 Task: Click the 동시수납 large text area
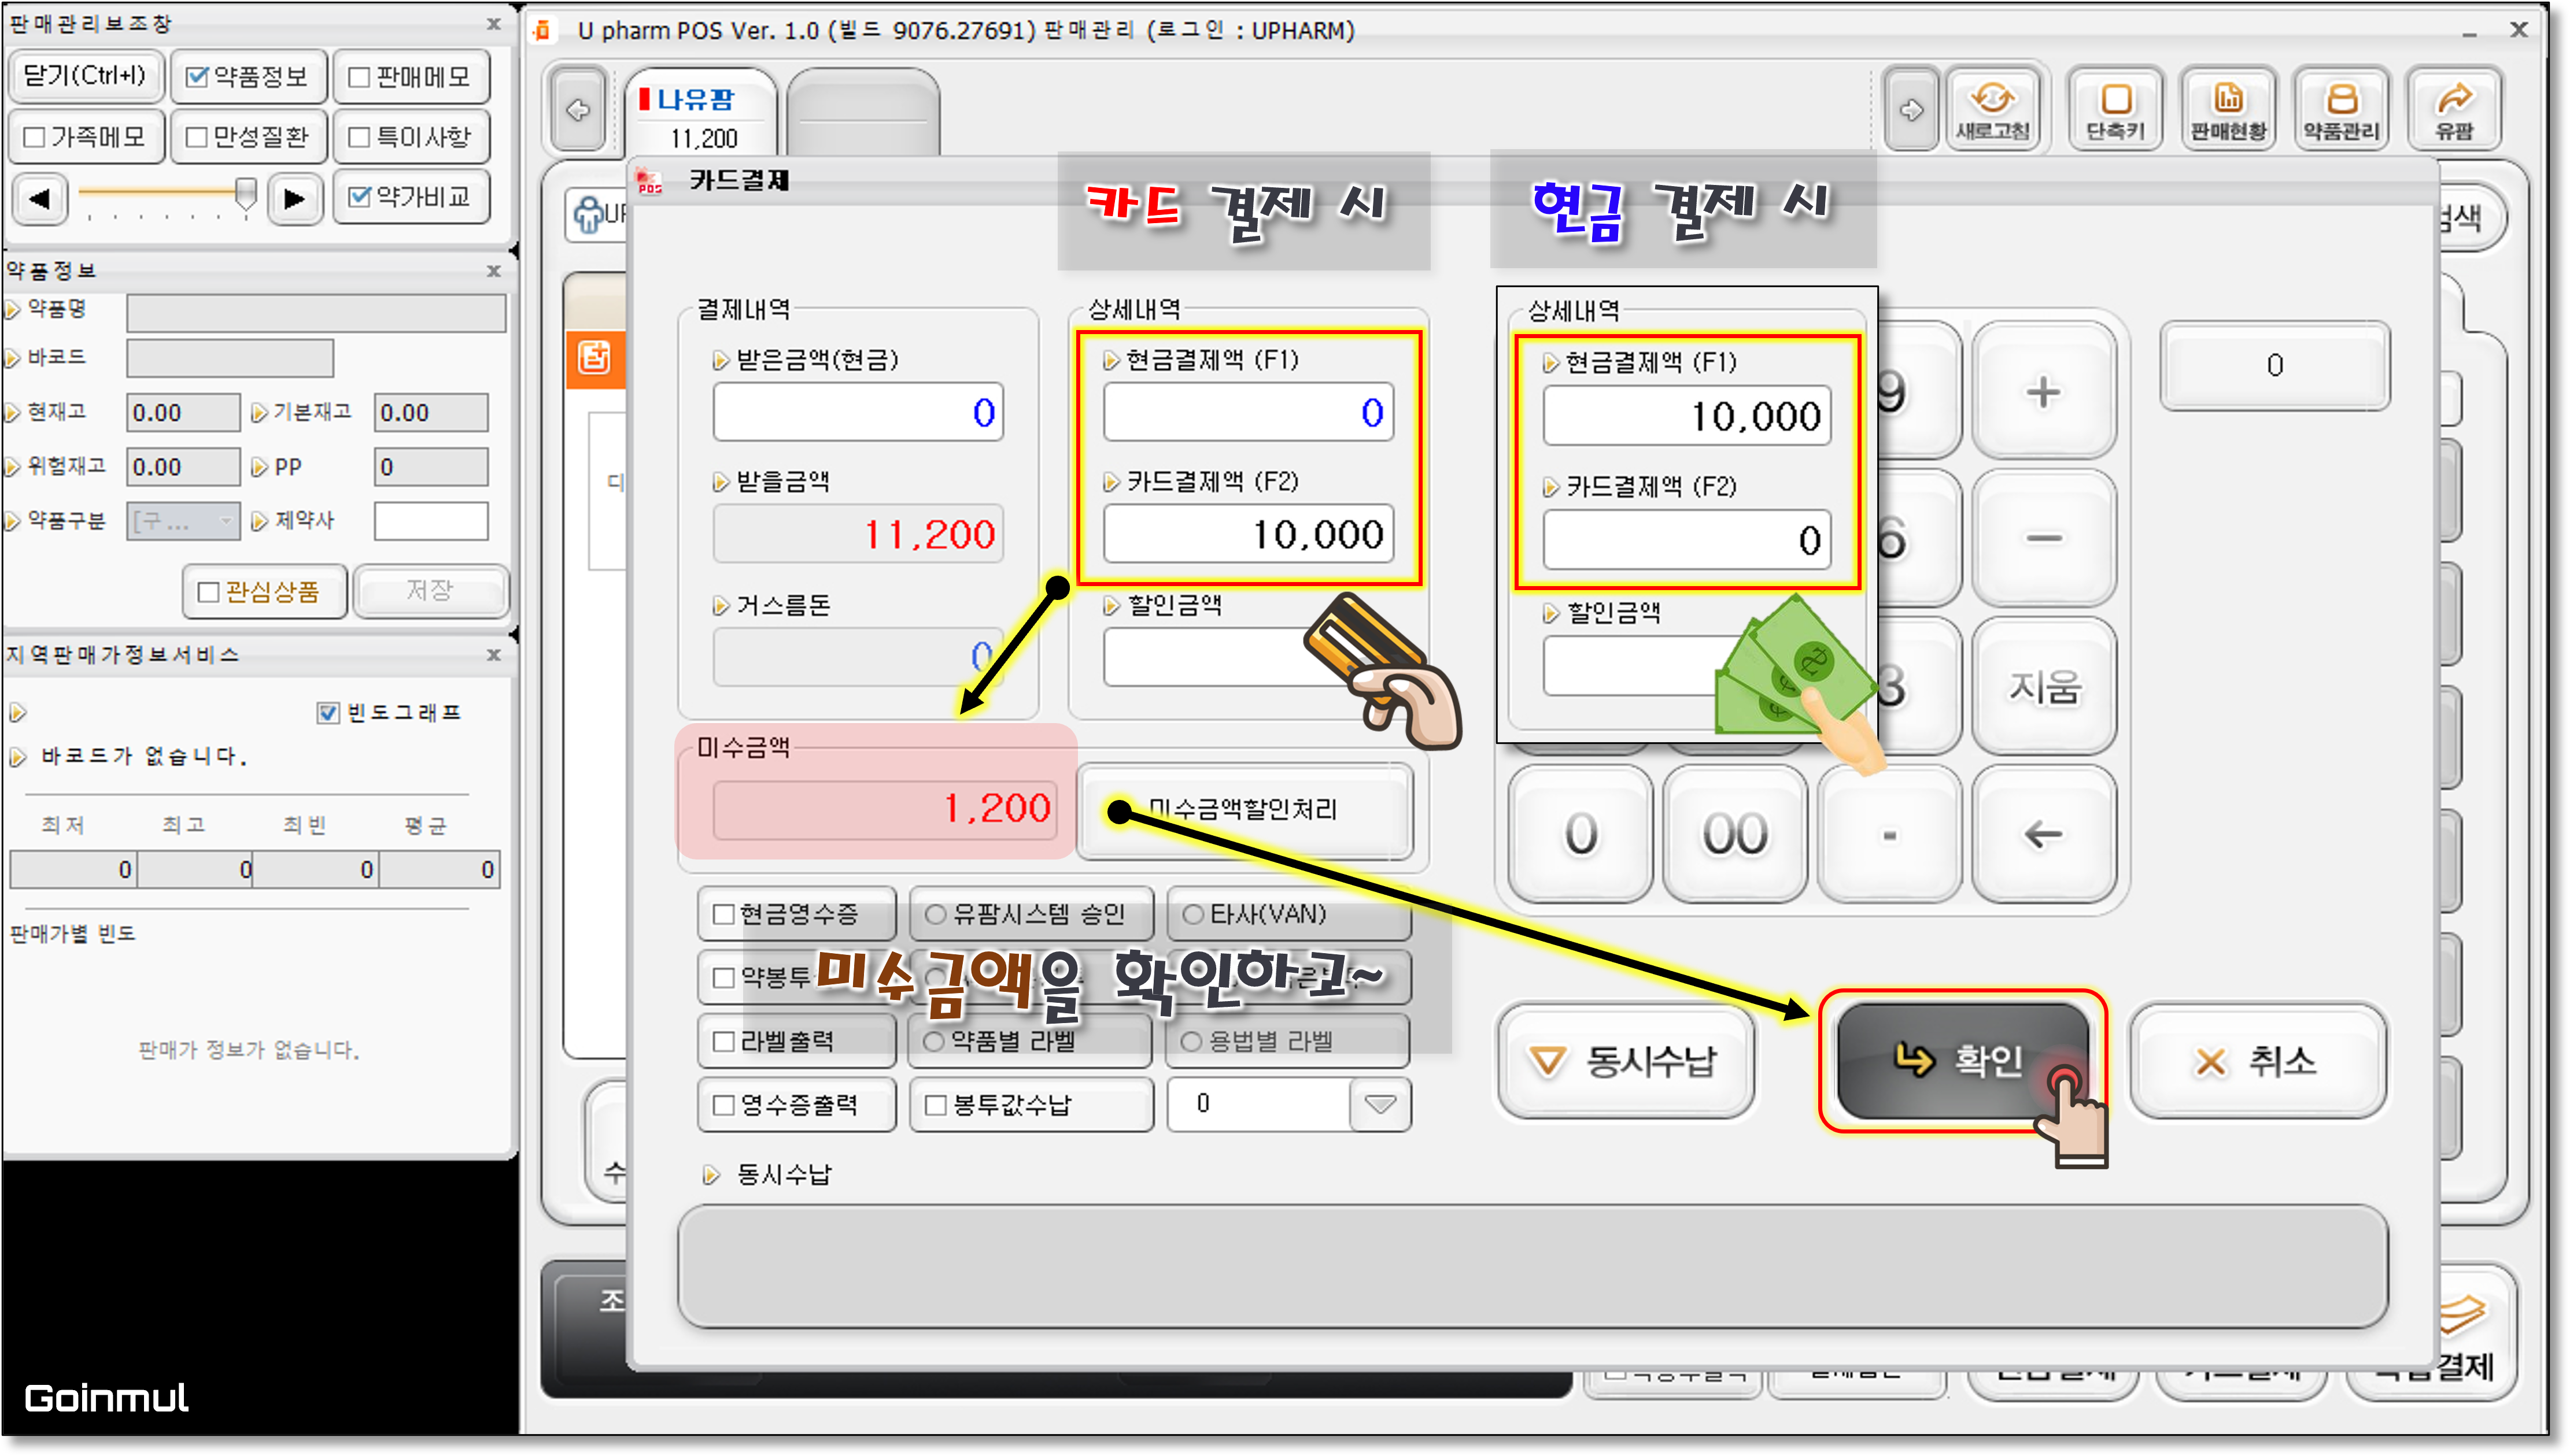click(x=1531, y=1266)
